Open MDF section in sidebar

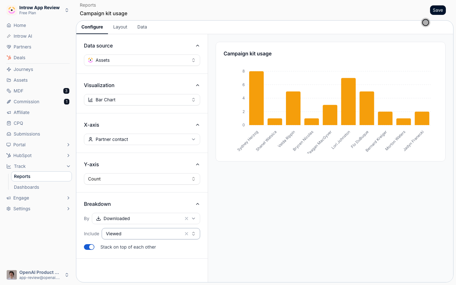point(38,91)
